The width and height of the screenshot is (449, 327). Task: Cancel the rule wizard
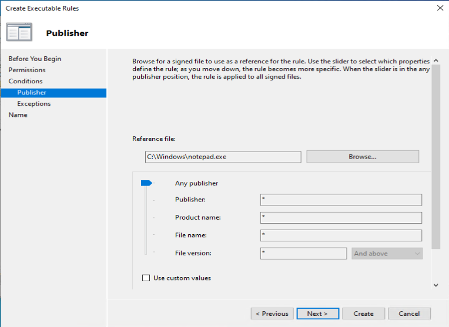pyautogui.click(x=409, y=313)
